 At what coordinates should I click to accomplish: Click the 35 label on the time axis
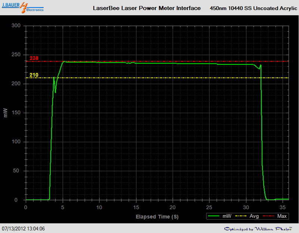tap(283, 207)
